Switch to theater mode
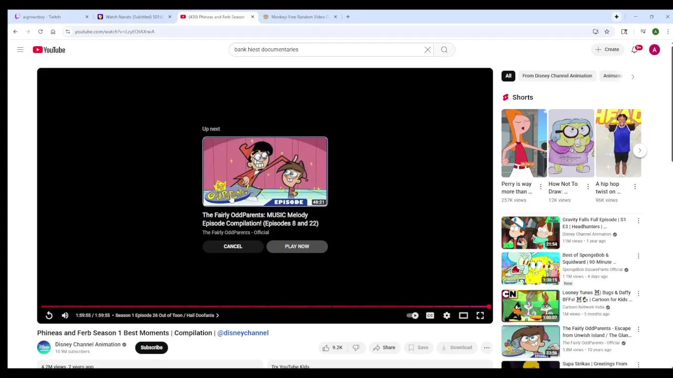This screenshot has width=673, height=378. 463,316
